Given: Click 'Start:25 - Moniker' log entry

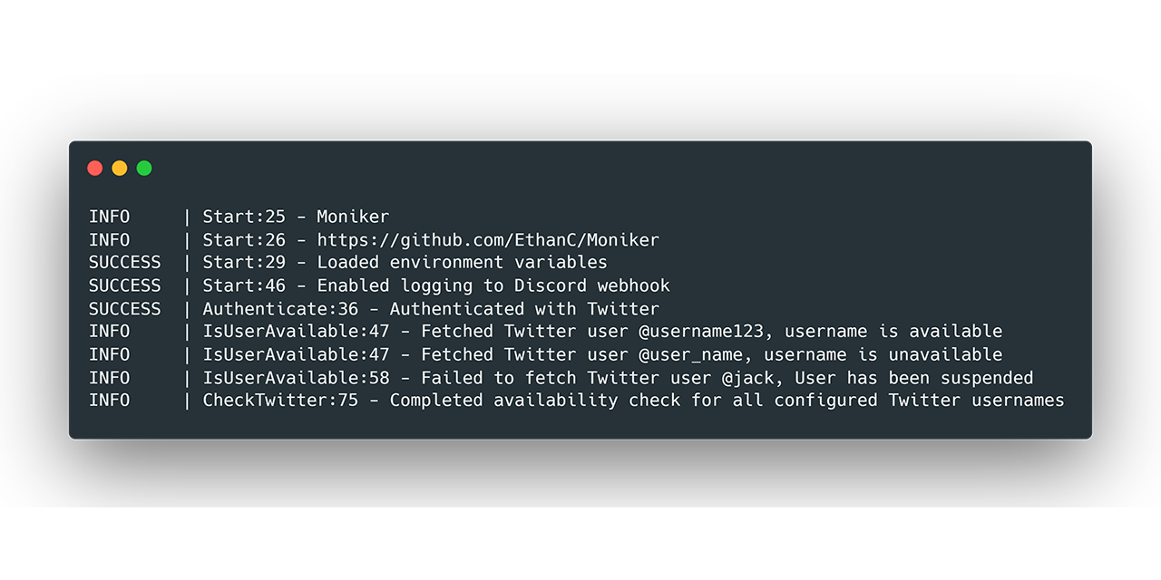Looking at the screenshot, I should (296, 217).
